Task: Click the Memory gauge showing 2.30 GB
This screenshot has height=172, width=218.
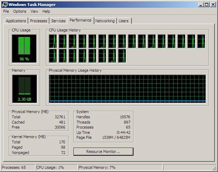Action: 25,89
